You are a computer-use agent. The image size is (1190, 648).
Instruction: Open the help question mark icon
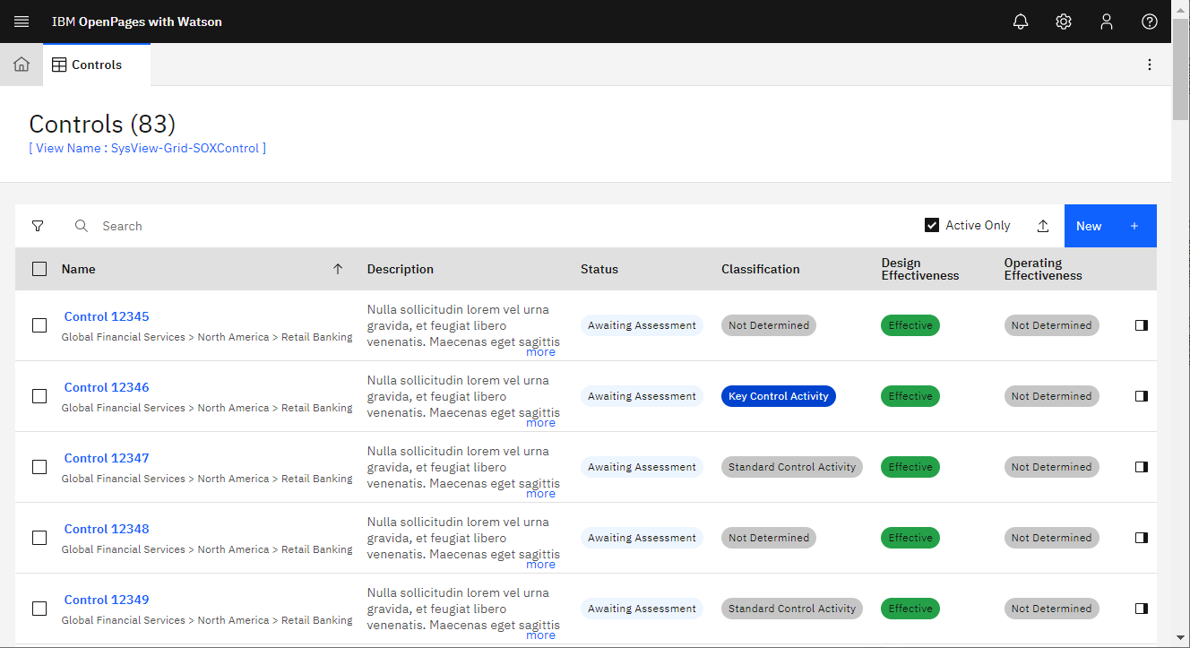coord(1150,22)
